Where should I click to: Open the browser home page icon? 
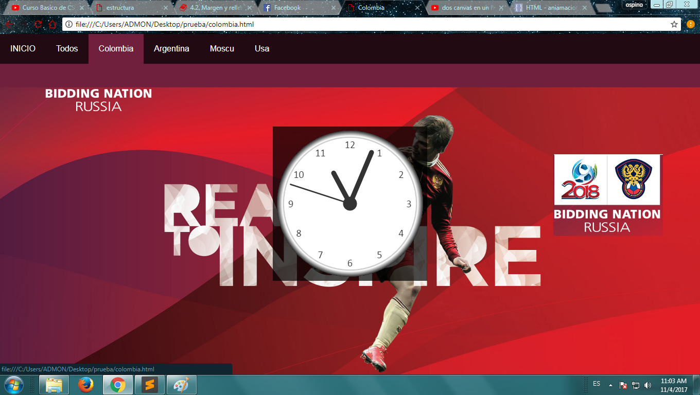(x=52, y=24)
